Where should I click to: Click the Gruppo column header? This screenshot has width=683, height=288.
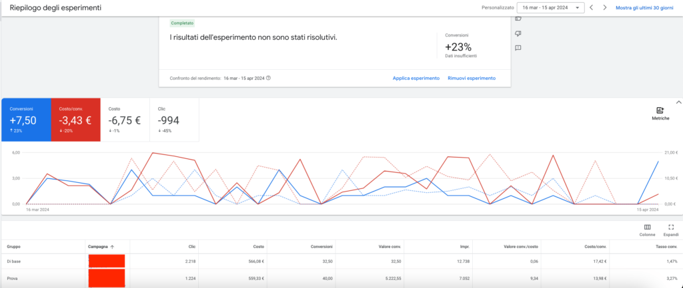coord(13,247)
